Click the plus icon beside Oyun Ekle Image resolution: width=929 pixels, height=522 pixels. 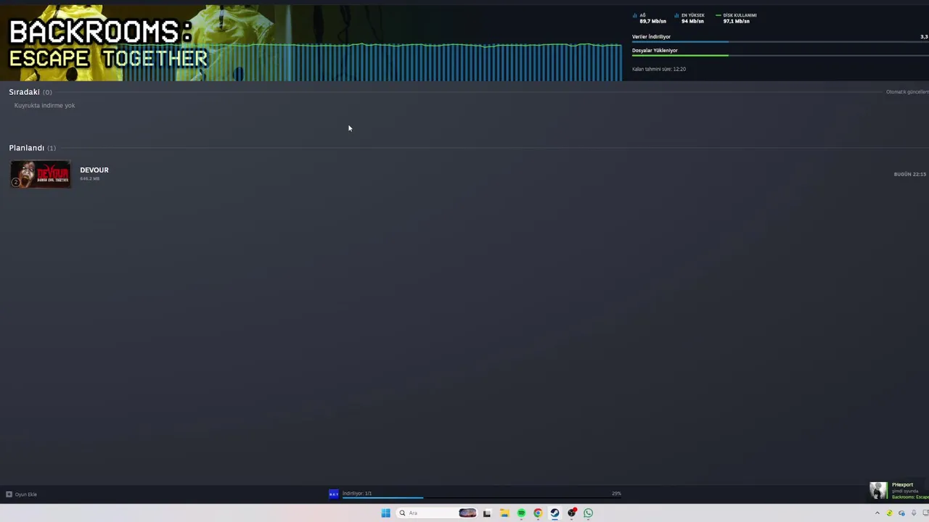pos(9,494)
